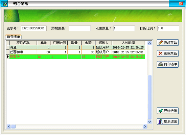Image resolution: width=186 pixels, height=135 pixels.
Task: Click the horizontal scrollbar right arrow
Action: (145, 127)
